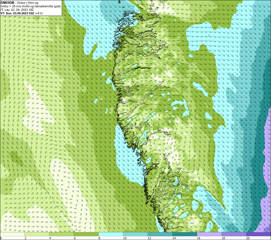
Task: Click the '(+9 h)' forecast offset text
Action: click(x=39, y=13)
